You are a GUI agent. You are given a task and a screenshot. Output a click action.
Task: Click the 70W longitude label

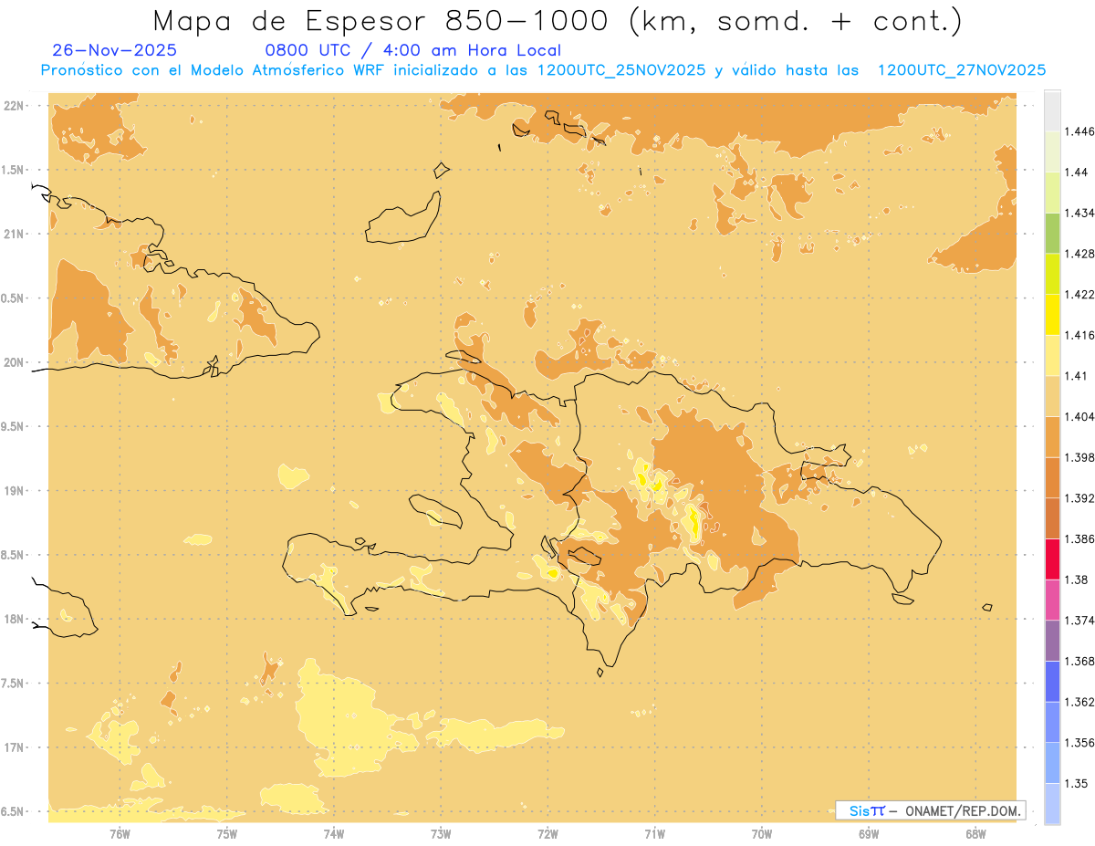(x=762, y=834)
